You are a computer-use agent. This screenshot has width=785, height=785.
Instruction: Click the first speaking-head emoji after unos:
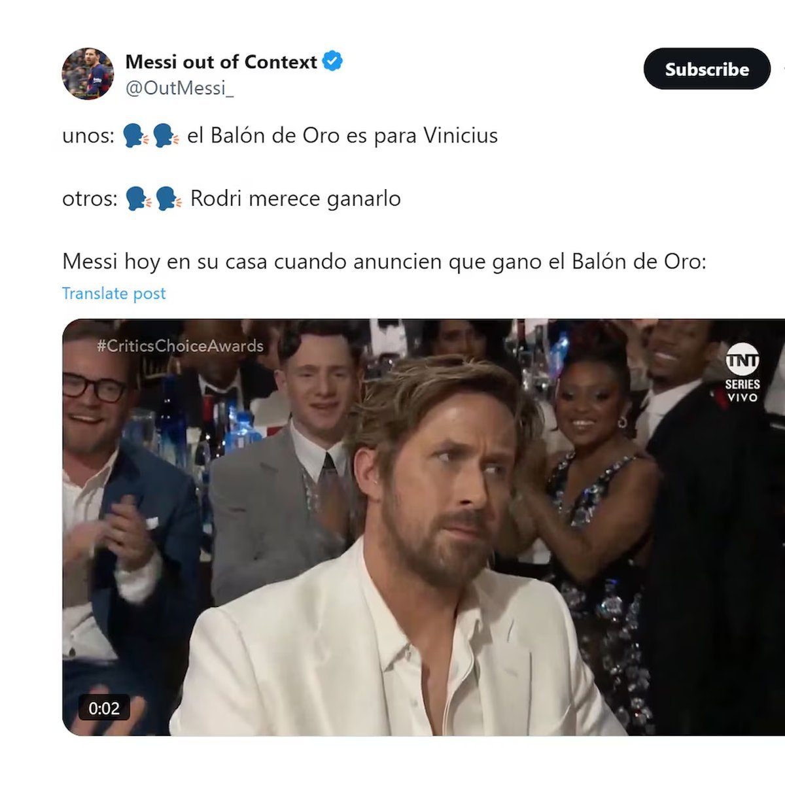click(136, 136)
